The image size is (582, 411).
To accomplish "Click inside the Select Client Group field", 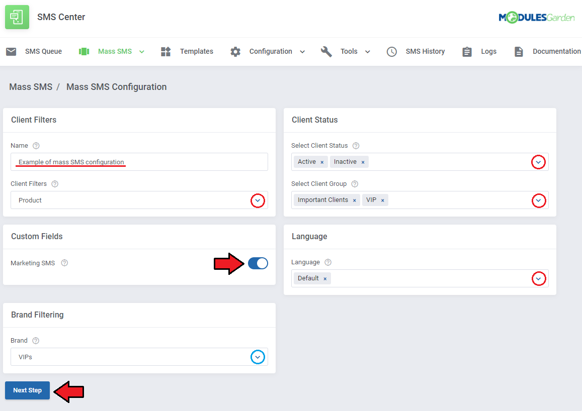I will (x=420, y=200).
